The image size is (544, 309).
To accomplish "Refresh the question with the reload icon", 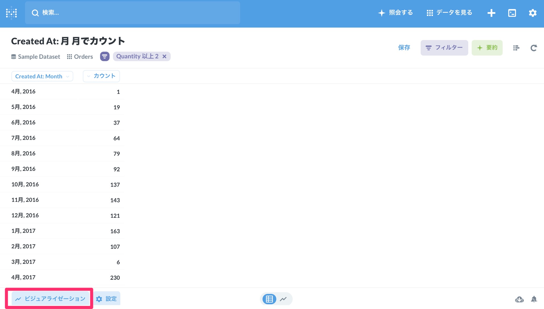I will click(534, 48).
